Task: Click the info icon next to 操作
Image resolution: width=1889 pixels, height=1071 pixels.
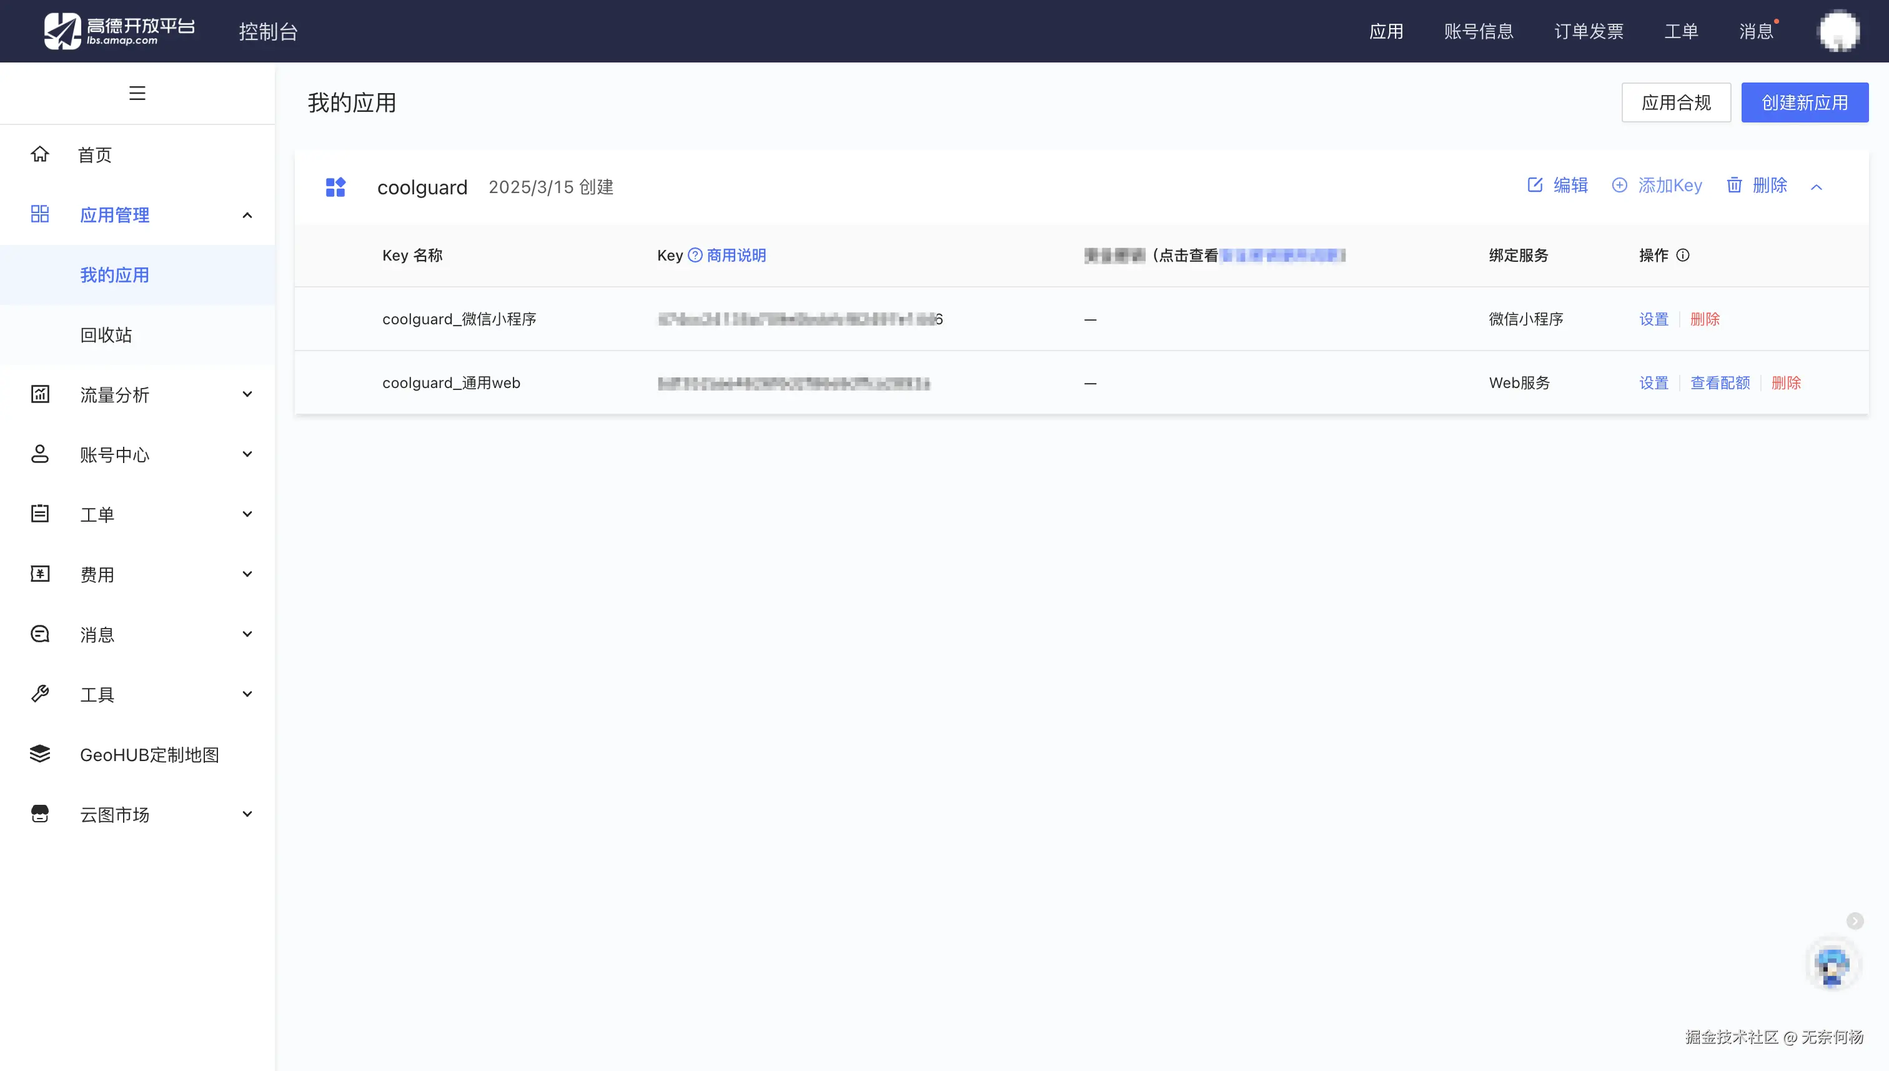Action: (1682, 255)
